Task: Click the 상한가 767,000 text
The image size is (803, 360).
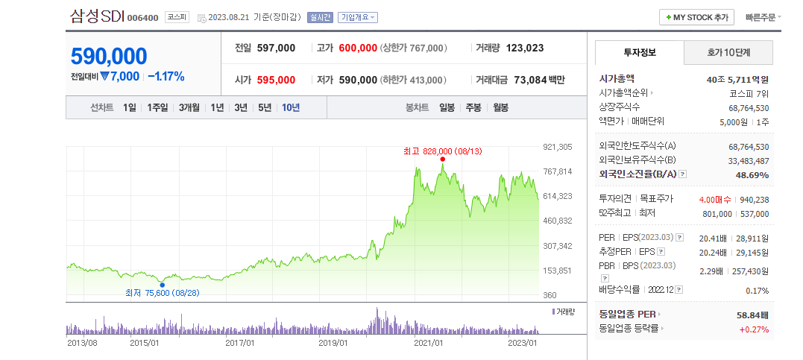Action: [x=414, y=48]
